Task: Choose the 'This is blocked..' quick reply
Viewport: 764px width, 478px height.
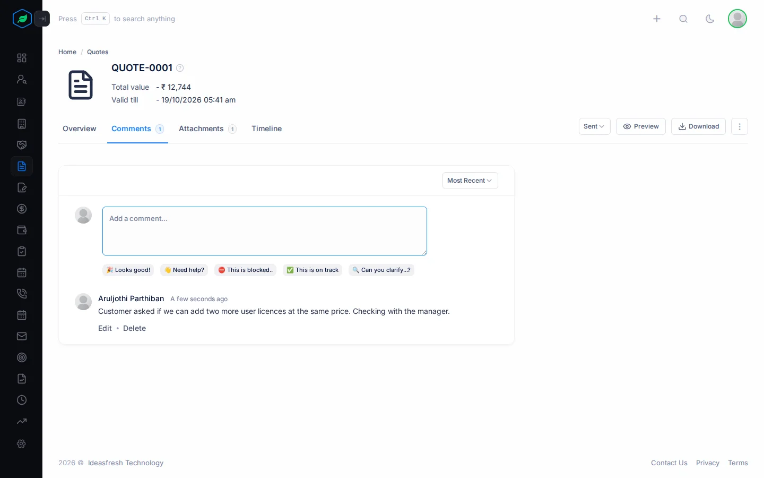Action: tap(246, 270)
